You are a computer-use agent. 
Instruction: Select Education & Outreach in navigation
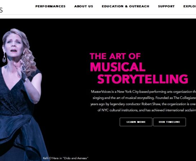pyautogui.click(x=126, y=6)
